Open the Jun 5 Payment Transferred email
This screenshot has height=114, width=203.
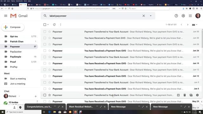[x=121, y=82]
